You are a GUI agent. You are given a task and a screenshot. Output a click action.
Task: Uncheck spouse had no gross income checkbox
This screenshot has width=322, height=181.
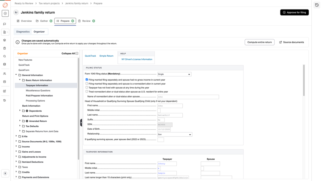pos(87,79)
